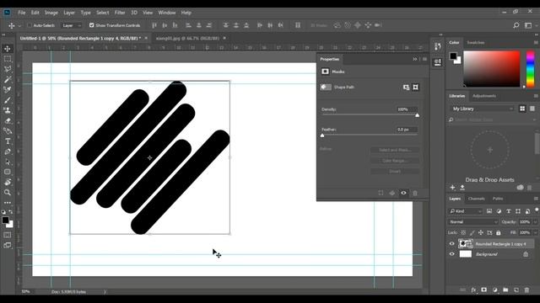Open the File menu
Viewport: 540px width, 303px height.
coord(22,13)
